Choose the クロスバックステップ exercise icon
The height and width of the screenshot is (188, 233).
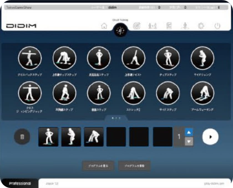30,58
